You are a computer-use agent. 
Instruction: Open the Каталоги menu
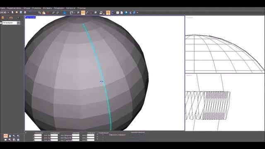click(x=71, y=8)
